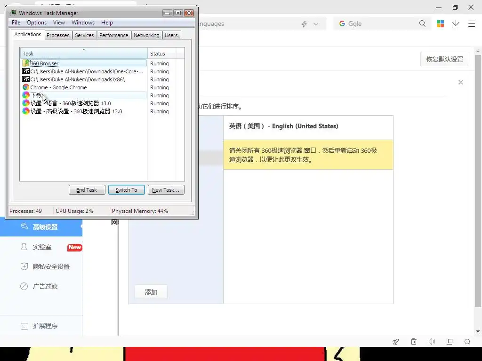Click the lightning speed-mode icon in address bar
The height and width of the screenshot is (361, 482).
[304, 24]
